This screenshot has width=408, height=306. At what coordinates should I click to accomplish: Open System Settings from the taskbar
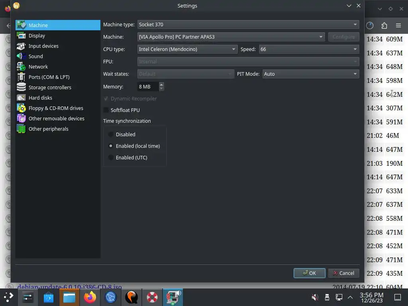pyautogui.click(x=27, y=297)
